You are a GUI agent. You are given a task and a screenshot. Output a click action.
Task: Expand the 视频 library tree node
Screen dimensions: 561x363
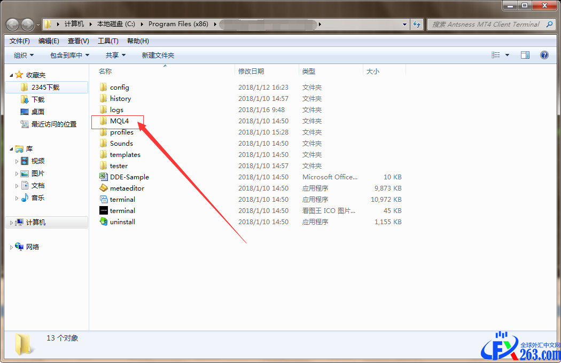tap(17, 161)
